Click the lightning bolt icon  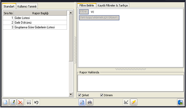(x=134, y=102)
